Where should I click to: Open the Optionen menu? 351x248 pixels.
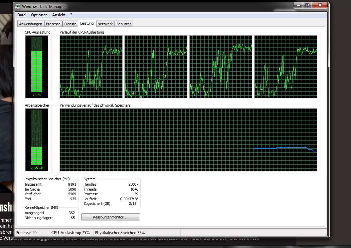pos(39,15)
